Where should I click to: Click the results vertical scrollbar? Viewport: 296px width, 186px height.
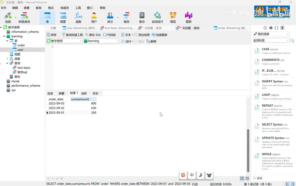[x=248, y=150]
